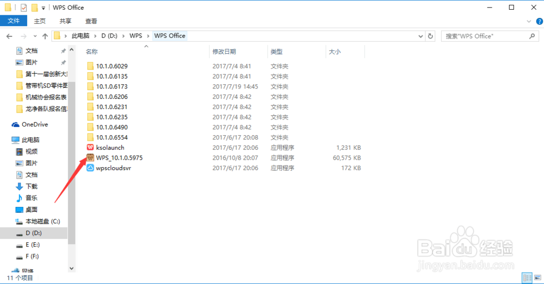Open the address bar history dropdown

pos(421,36)
